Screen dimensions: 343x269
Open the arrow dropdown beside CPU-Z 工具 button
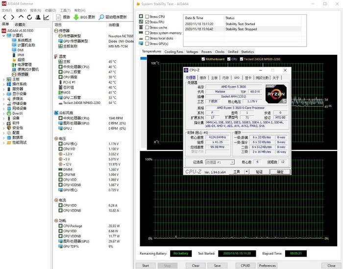click(x=246, y=171)
